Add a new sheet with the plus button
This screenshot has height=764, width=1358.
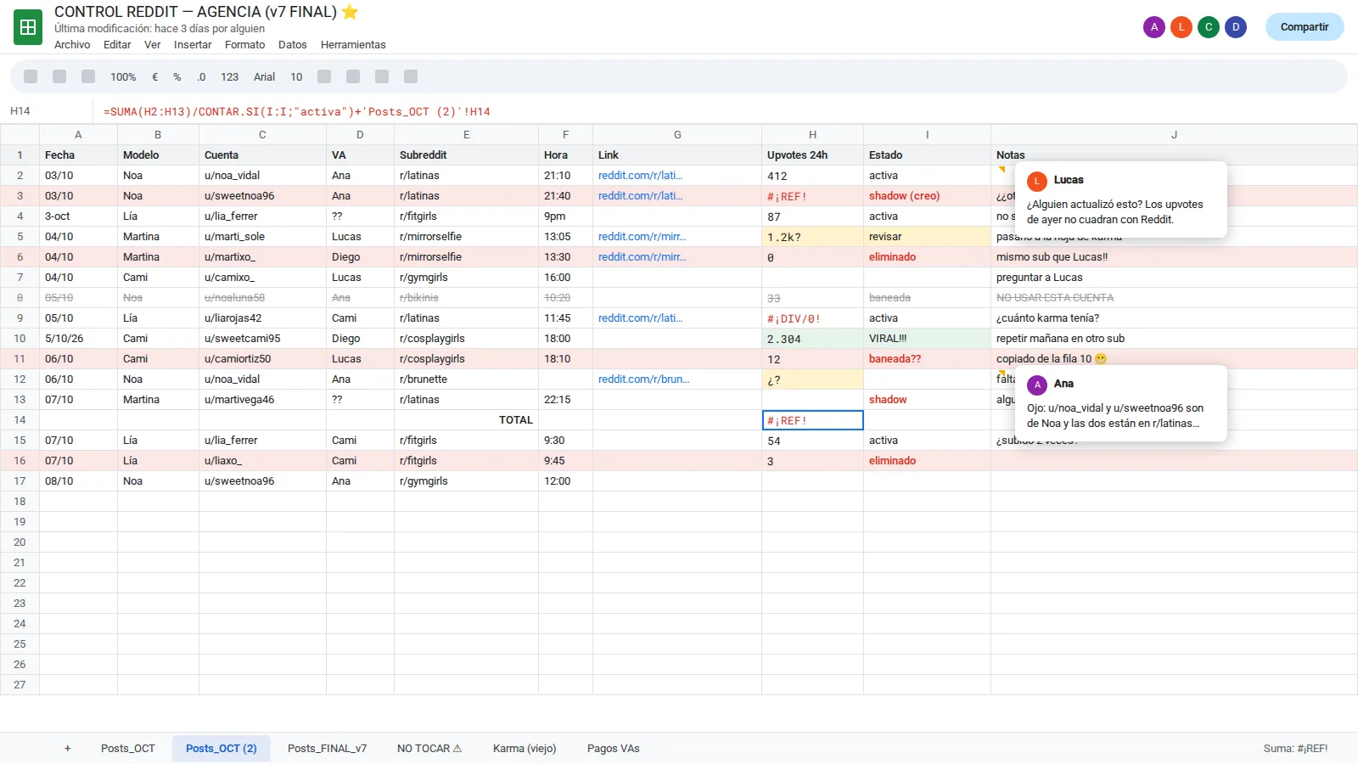68,749
